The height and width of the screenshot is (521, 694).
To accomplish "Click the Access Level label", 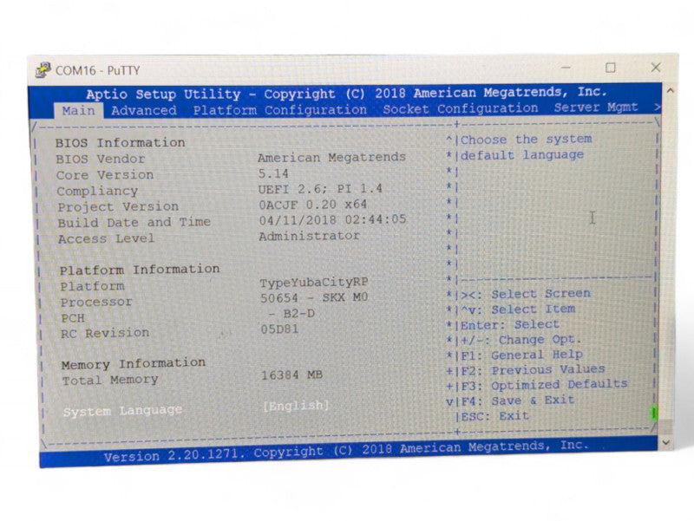I will coord(107,239).
